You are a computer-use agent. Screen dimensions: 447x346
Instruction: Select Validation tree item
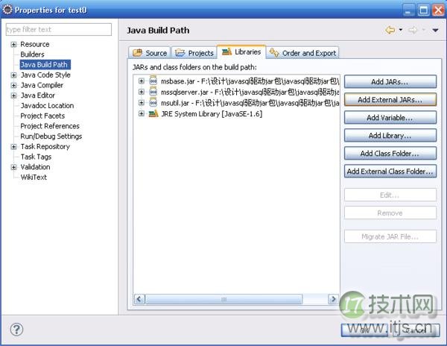pos(35,167)
